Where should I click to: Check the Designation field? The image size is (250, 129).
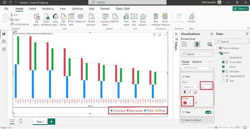pos(223,57)
